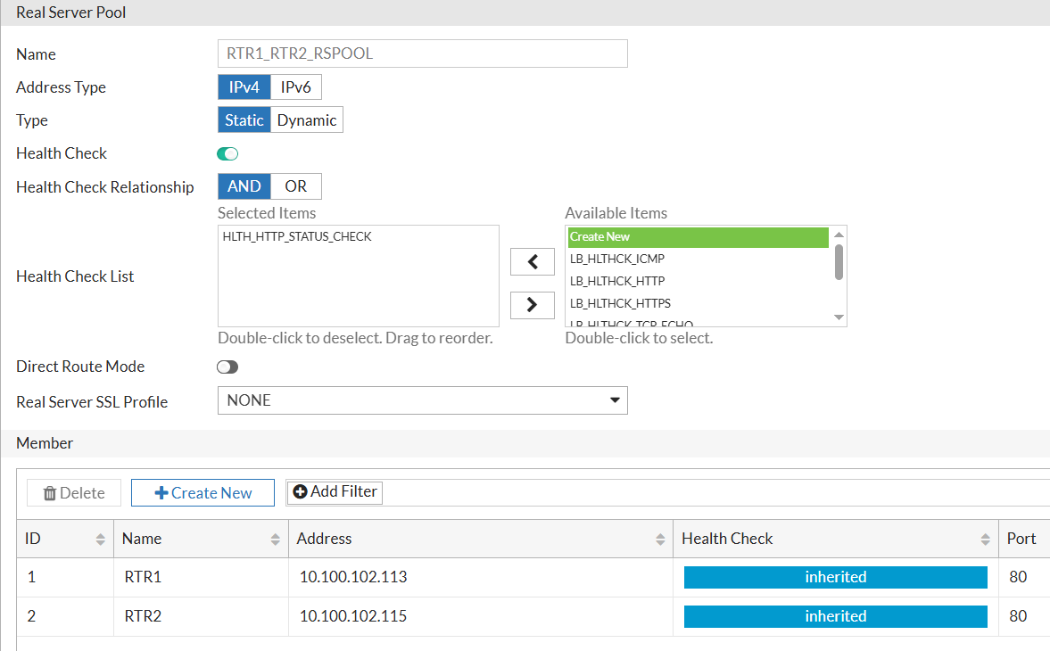Set Health Check Relationship to AND
Image resolution: width=1050 pixels, height=651 pixels.
(244, 186)
